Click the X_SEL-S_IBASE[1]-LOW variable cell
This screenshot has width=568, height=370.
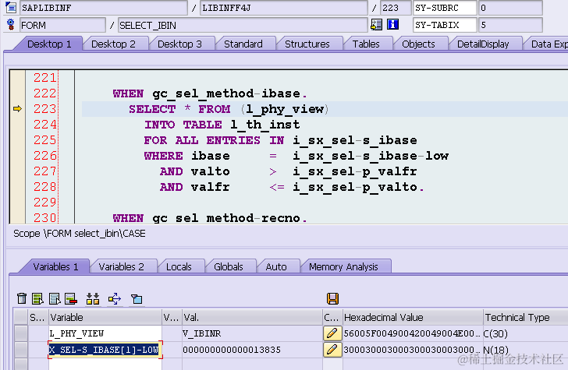[105, 350]
